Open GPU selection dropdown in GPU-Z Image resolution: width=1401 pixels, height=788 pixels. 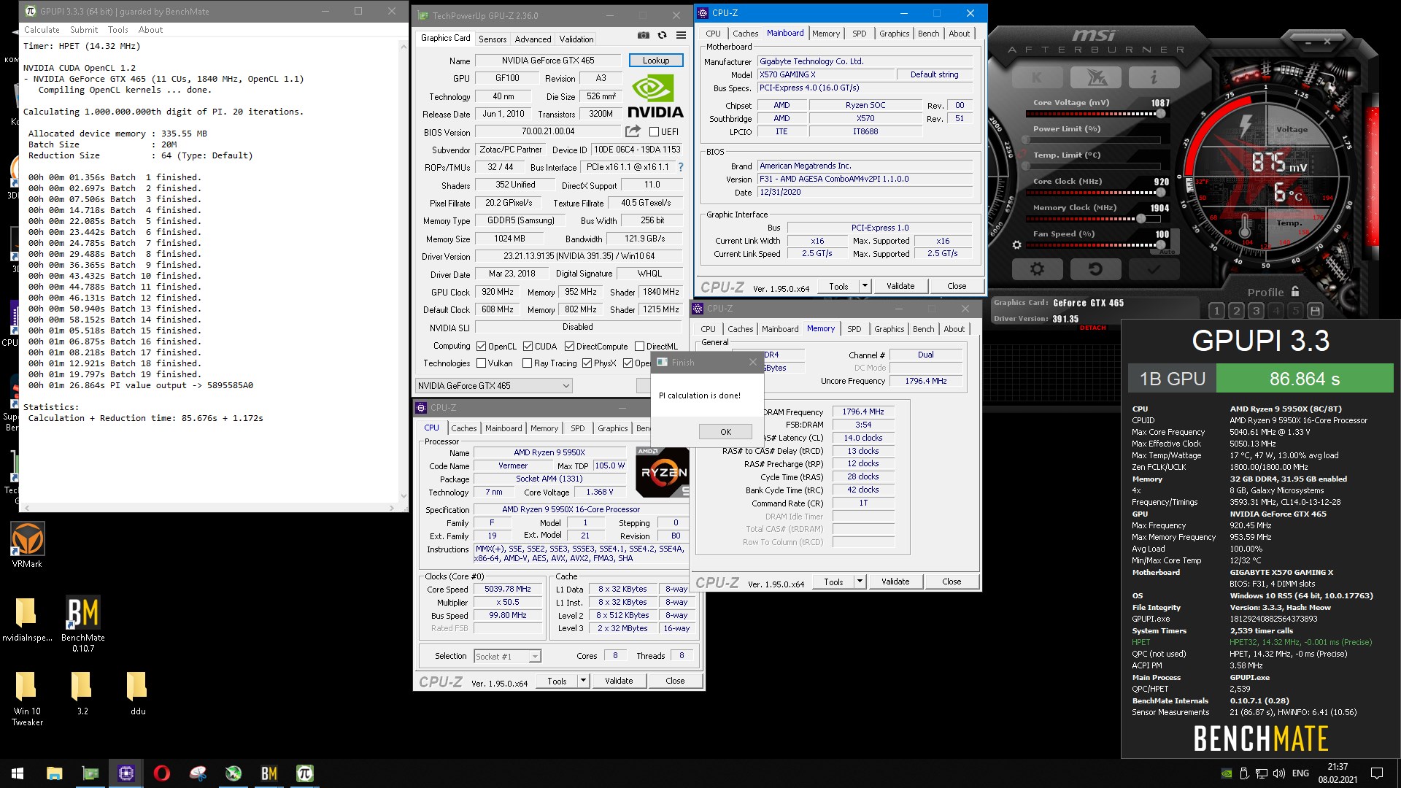[493, 386]
